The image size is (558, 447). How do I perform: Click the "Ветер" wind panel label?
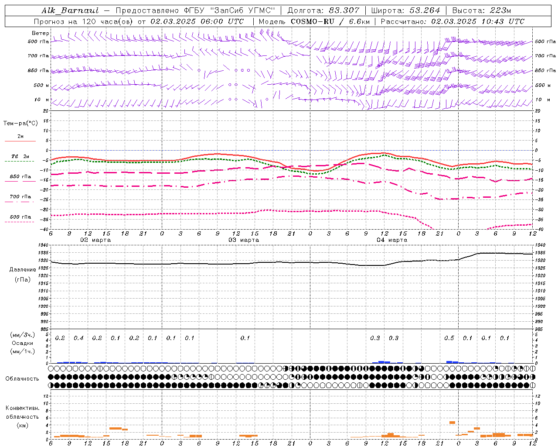point(40,33)
